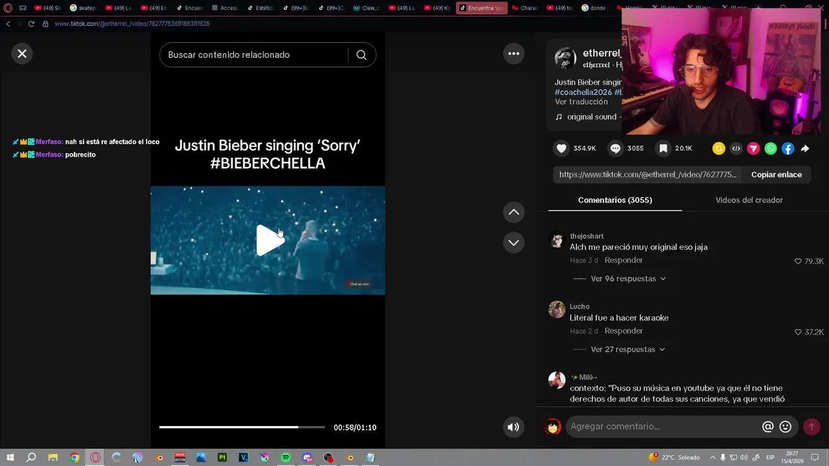
Task: Click the site security lock icon
Action: click(x=45, y=24)
